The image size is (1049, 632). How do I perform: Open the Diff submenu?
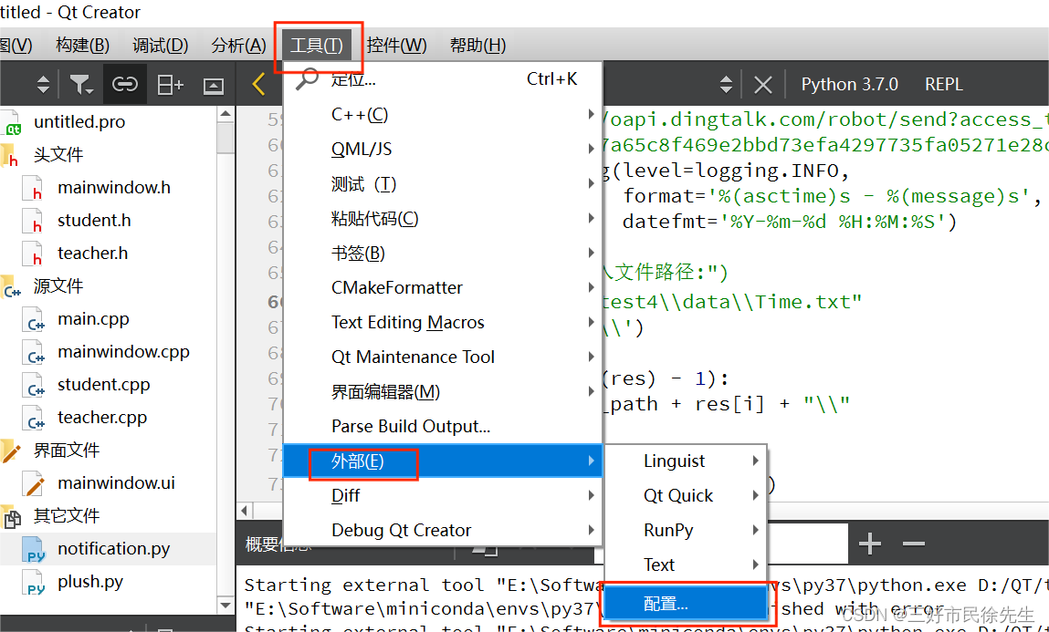443,496
